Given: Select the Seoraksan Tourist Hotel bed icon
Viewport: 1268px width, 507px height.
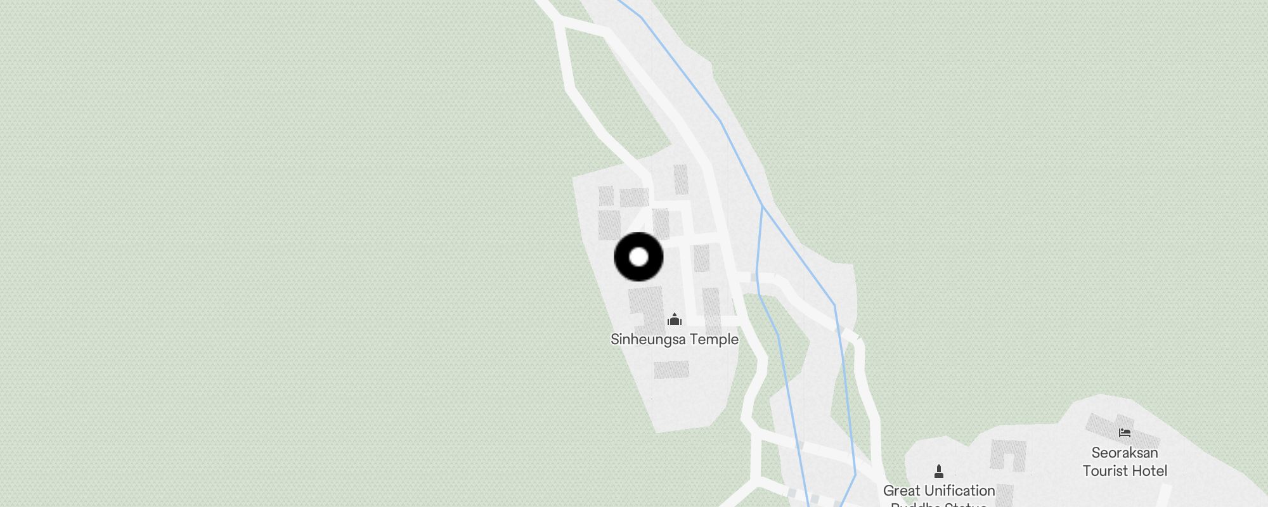Looking at the screenshot, I should point(1125,433).
